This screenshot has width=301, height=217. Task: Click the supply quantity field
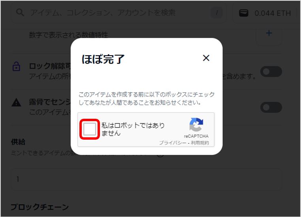(147, 180)
